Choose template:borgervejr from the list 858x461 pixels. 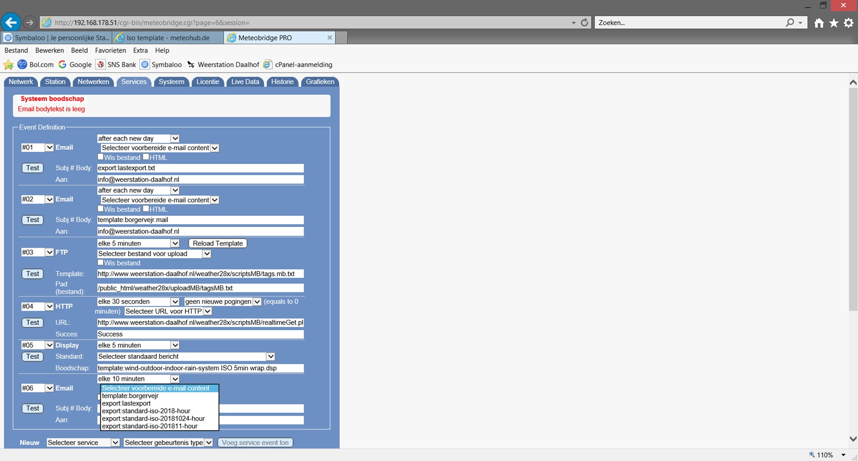(159, 396)
